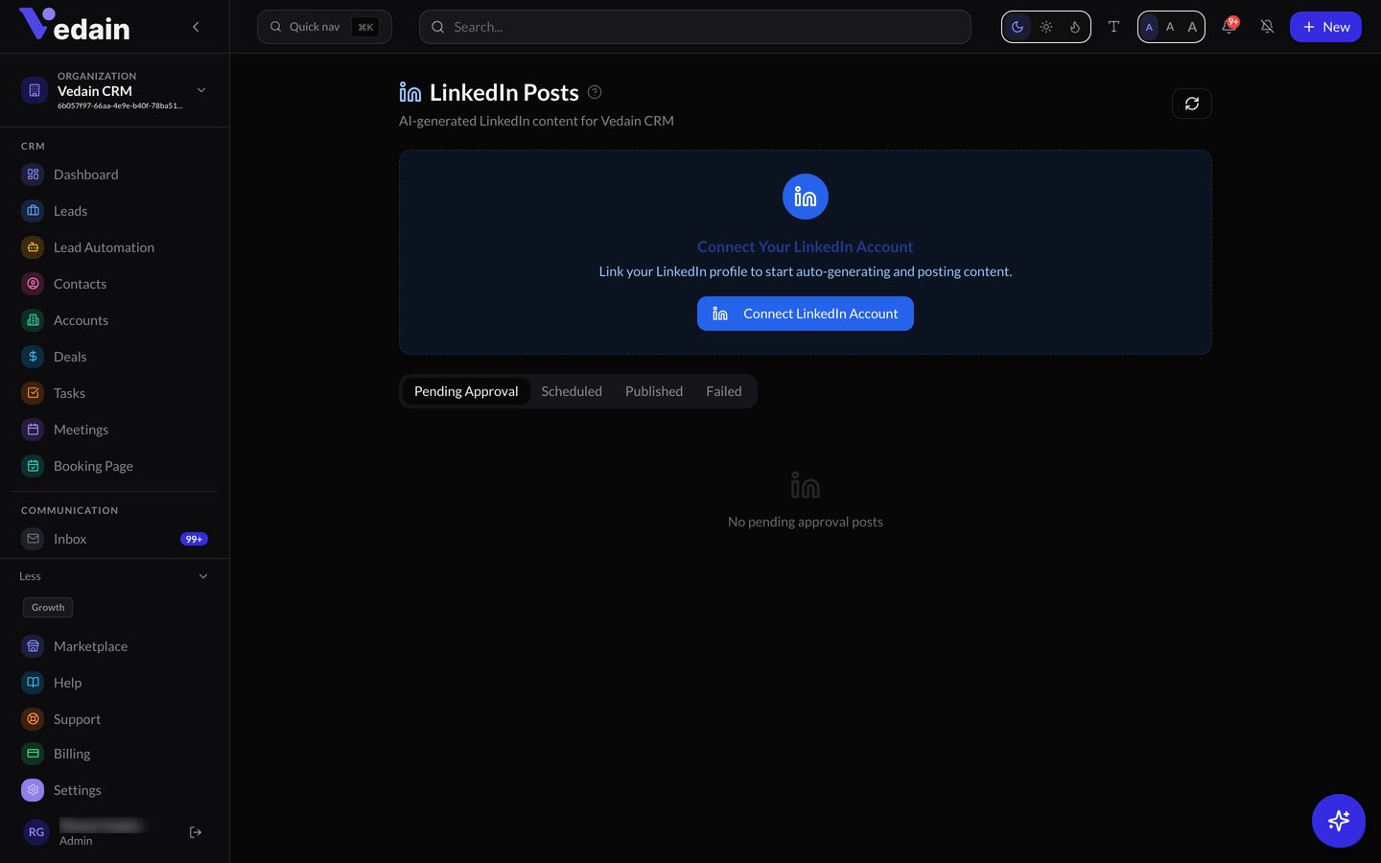The image size is (1381, 863).
Task: Switch to flame theme option
Action: pos(1075,27)
